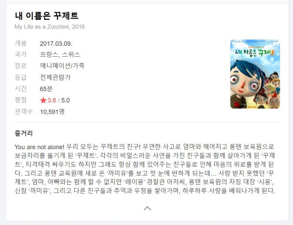Click the rating grade 전체관람가

click(x=55, y=77)
